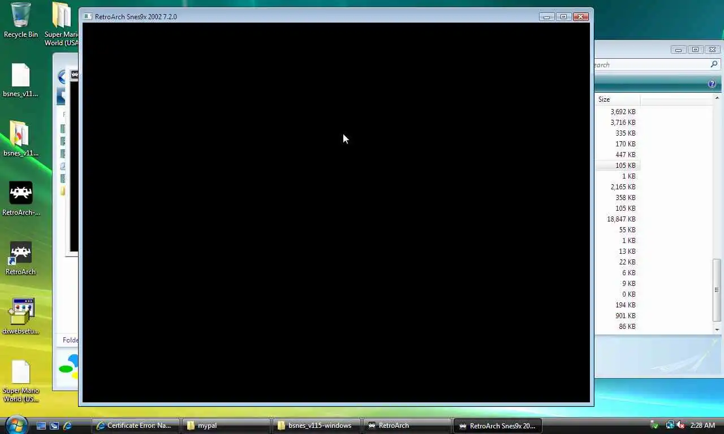The height and width of the screenshot is (434, 724).
Task: Switch to Certificate Error taskbar button
Action: tap(135, 426)
